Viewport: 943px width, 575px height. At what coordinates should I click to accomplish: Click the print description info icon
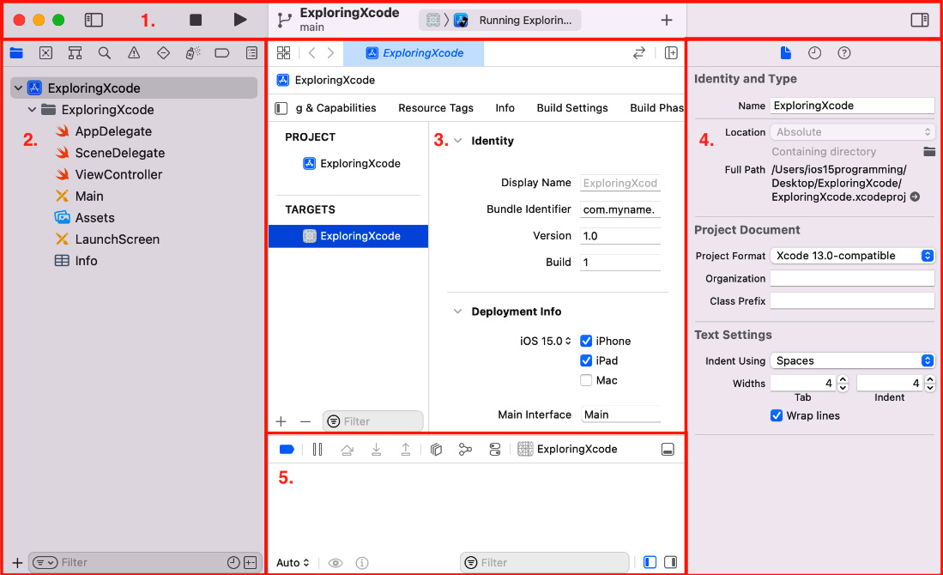(362, 563)
